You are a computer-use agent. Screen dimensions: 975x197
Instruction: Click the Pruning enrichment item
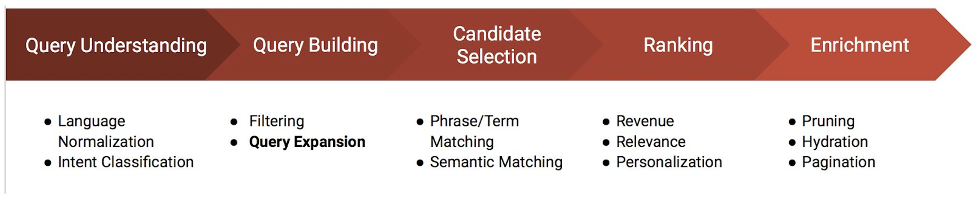[828, 121]
